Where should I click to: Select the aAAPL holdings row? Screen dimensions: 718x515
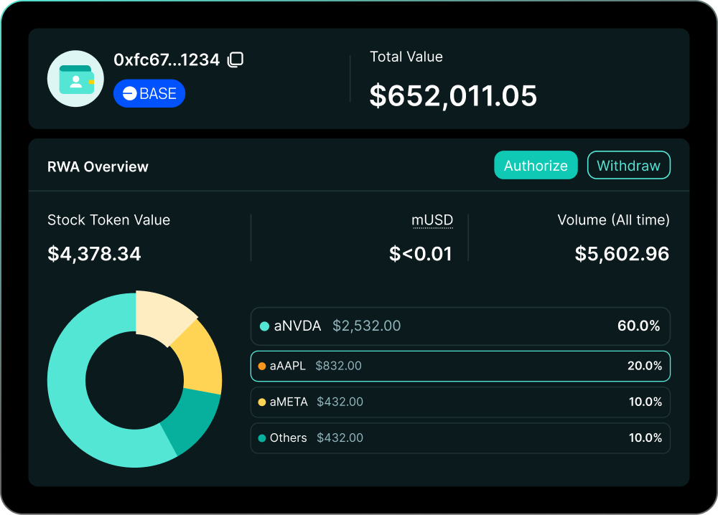(460, 366)
